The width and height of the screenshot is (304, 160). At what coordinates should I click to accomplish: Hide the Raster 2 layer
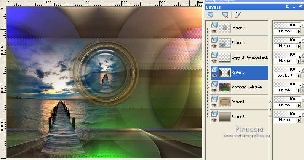tap(214, 31)
